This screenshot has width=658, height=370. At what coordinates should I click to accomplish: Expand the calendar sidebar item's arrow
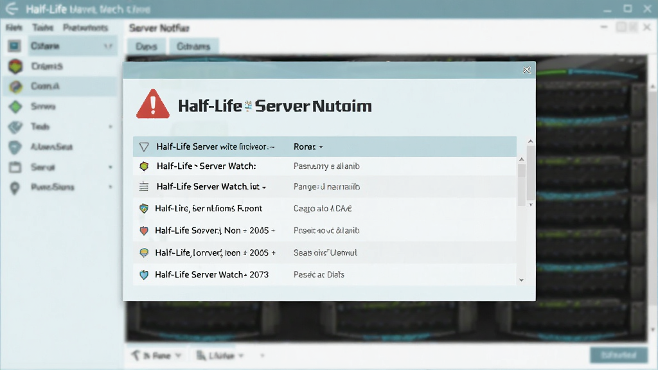click(x=111, y=167)
